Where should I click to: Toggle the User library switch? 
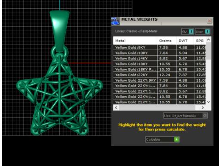click(x=207, y=31)
